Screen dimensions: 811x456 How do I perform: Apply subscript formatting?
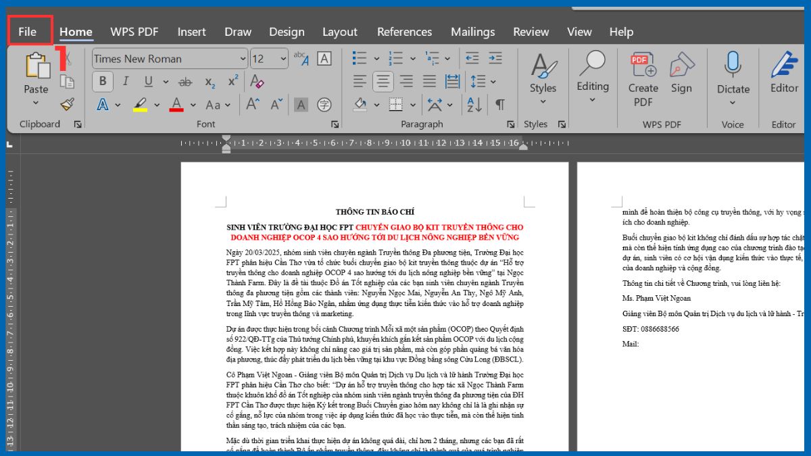pyautogui.click(x=210, y=82)
